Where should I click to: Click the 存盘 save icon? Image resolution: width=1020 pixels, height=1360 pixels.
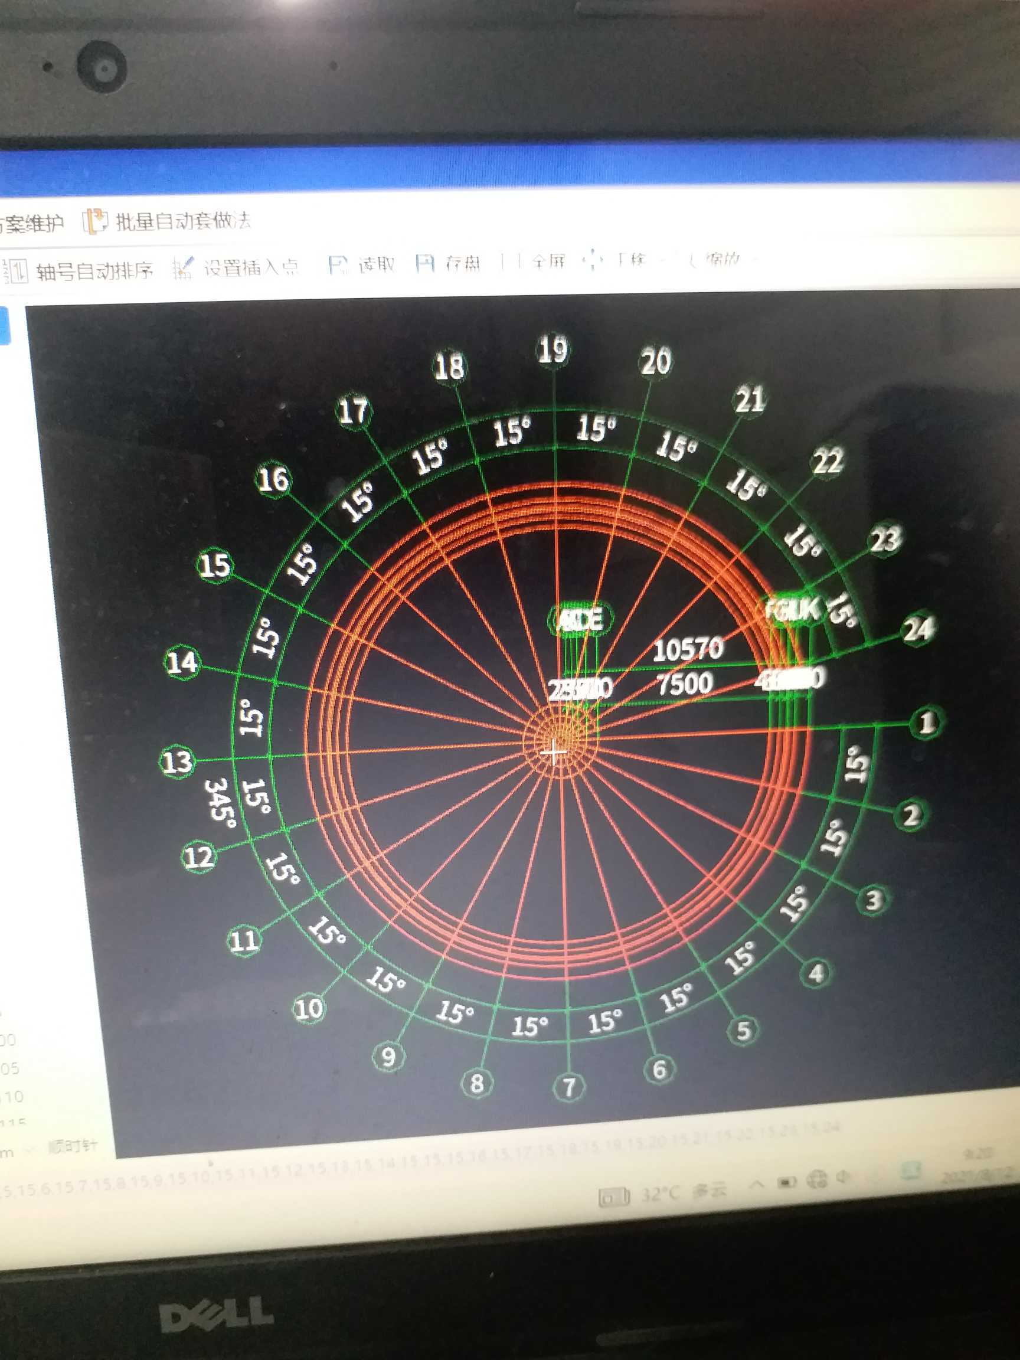click(425, 263)
